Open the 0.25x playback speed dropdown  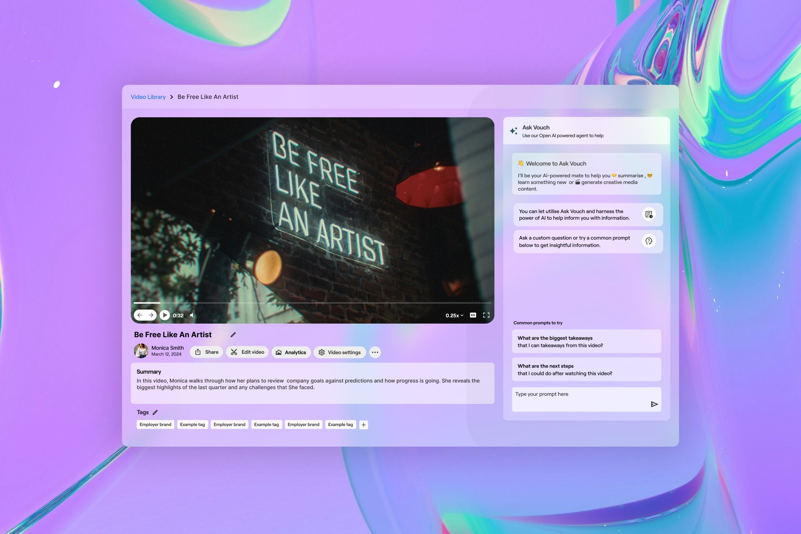pos(454,315)
